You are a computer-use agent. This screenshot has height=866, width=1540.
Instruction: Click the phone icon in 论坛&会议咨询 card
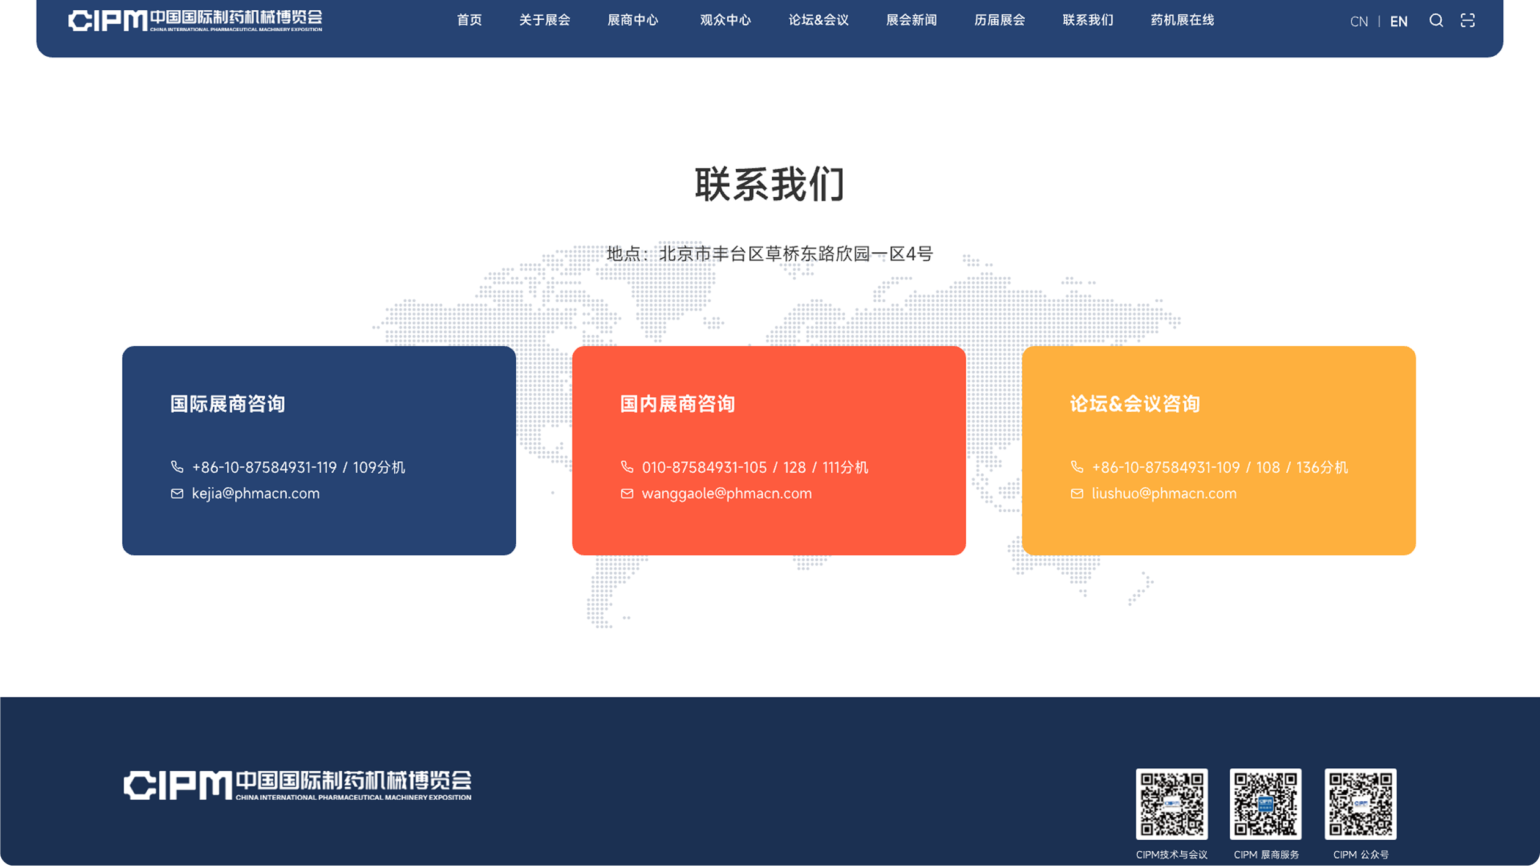(x=1078, y=467)
